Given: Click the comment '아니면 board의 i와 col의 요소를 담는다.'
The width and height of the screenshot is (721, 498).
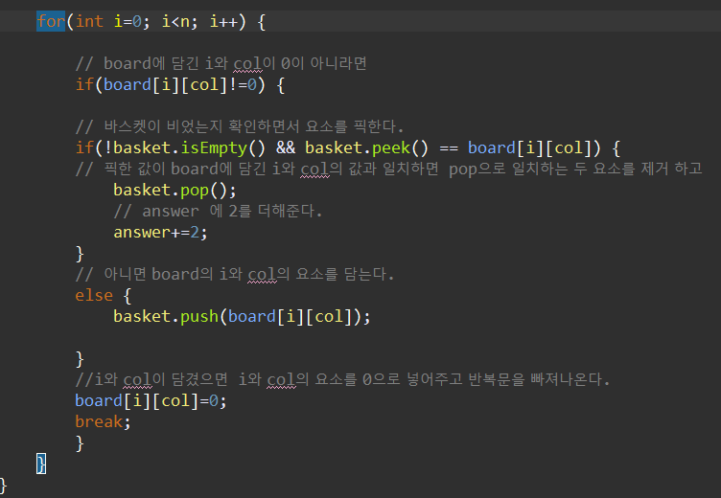Looking at the screenshot, I should click(x=235, y=274).
